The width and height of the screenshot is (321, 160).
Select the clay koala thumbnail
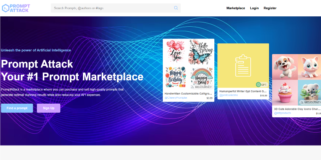(309, 93)
